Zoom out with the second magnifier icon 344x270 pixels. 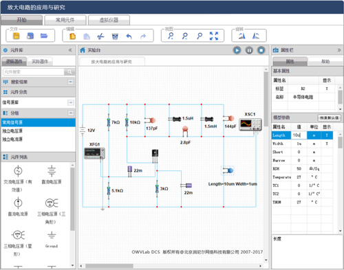pyautogui.click(x=185, y=36)
